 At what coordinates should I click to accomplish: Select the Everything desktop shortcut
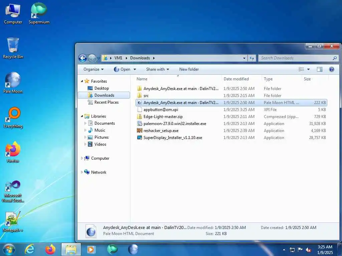tap(13, 118)
